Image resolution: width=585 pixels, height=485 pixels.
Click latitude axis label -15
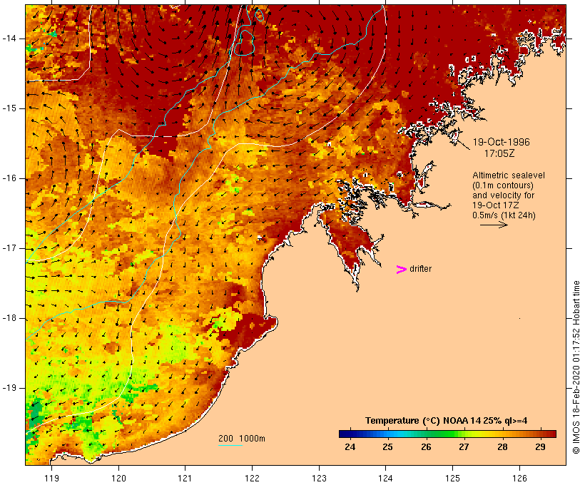click(9, 108)
